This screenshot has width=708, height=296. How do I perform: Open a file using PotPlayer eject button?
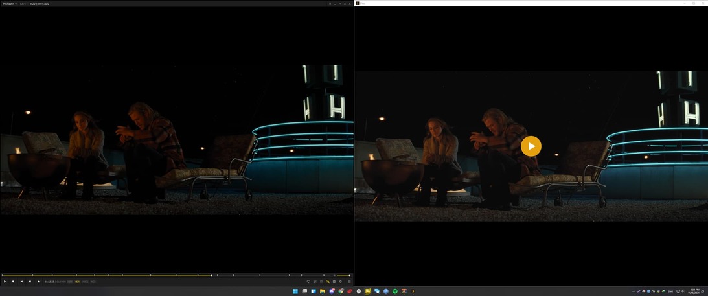[38, 282]
